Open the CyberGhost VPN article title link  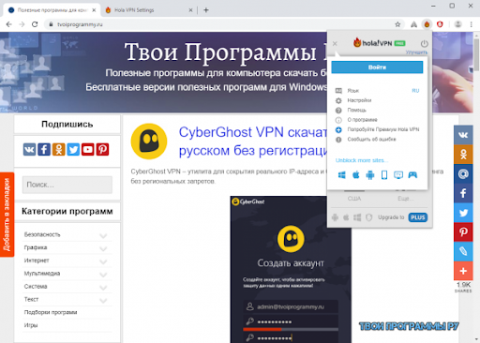pos(252,142)
